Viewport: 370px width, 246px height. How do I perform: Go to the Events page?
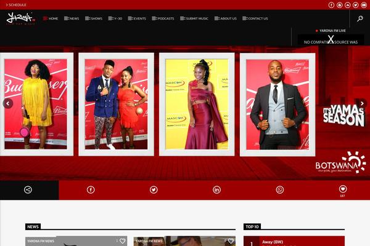point(137,18)
